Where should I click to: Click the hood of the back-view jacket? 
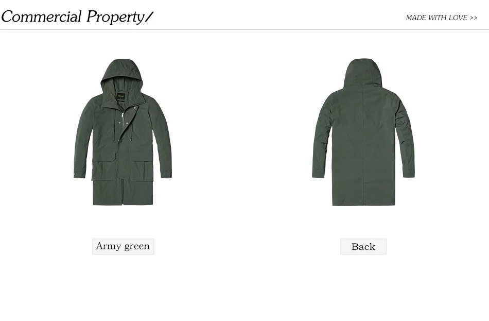point(363,73)
